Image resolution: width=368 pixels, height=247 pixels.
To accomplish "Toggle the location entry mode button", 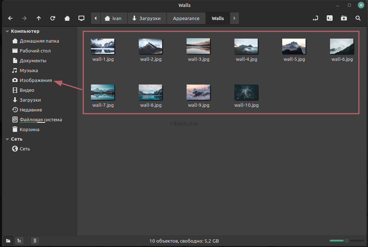I will point(315,18).
